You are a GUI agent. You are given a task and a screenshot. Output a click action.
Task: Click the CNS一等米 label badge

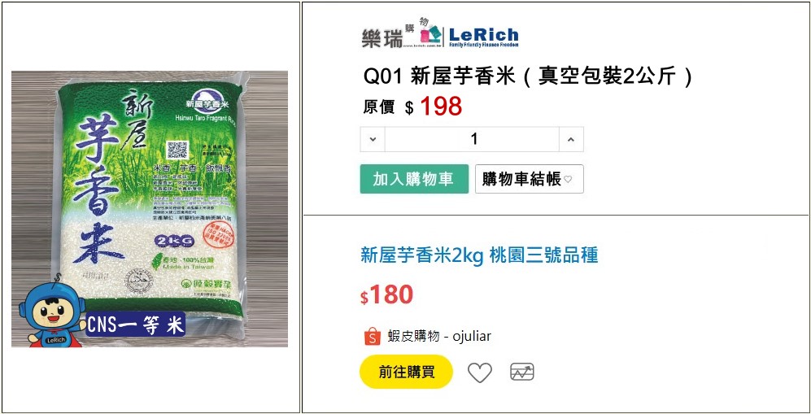136,325
